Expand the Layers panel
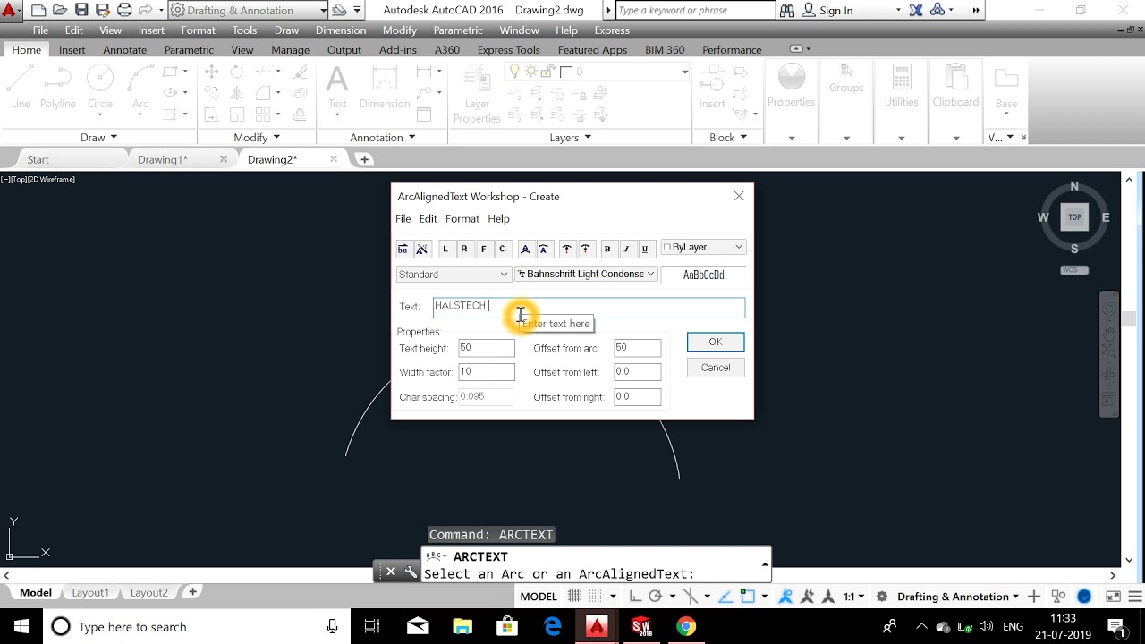The height and width of the screenshot is (644, 1145). pyautogui.click(x=571, y=138)
